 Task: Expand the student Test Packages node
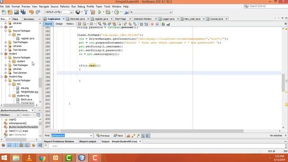pyautogui.click(x=6, y=65)
